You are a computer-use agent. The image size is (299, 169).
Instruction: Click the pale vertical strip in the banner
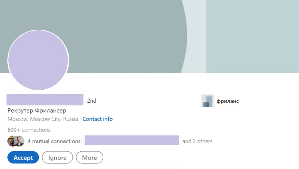point(196,36)
